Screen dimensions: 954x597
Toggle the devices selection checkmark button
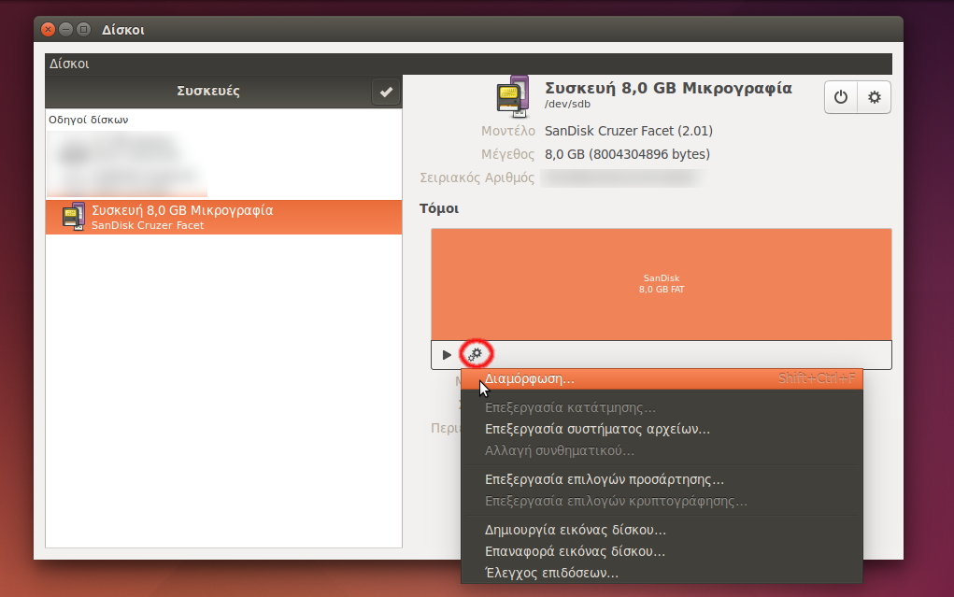[386, 92]
